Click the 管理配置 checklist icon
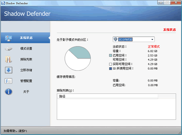This screenshot has height=135, width=182. pyautogui.click(x=8, y=81)
